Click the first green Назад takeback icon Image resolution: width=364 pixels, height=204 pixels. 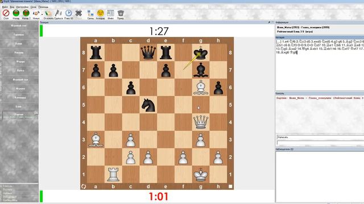point(16,13)
